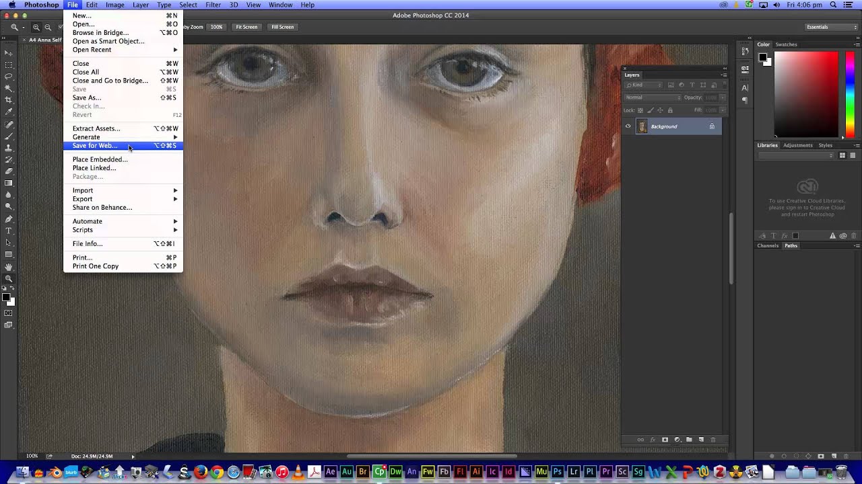This screenshot has height=484, width=862.
Task: Click the Fill Screen button
Action: coord(282,27)
